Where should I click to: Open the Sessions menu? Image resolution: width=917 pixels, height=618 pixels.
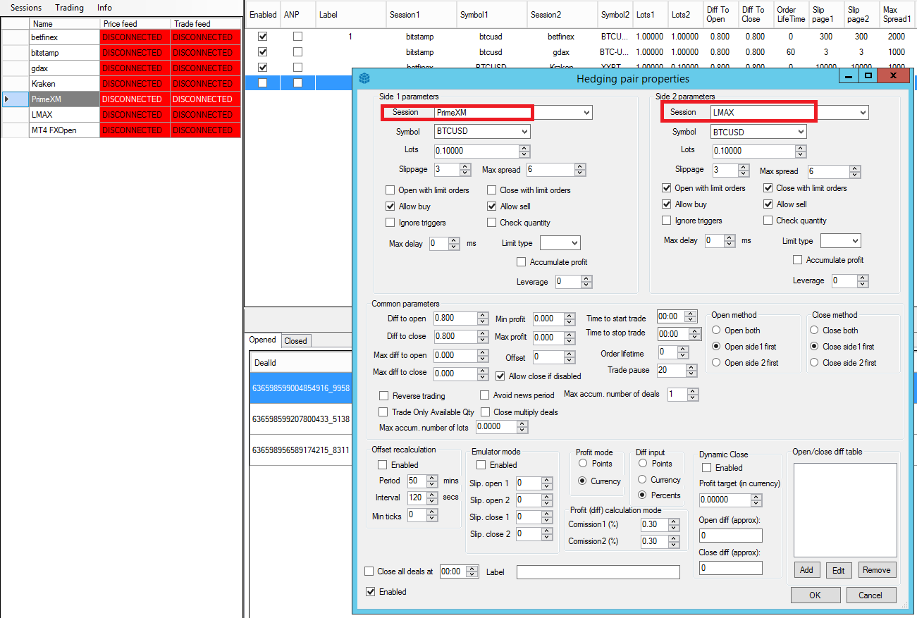point(26,8)
